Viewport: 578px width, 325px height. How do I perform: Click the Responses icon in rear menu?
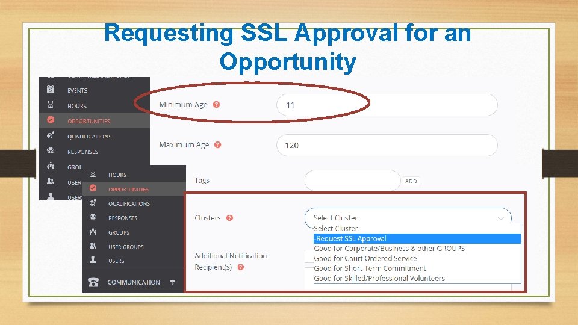(x=51, y=150)
